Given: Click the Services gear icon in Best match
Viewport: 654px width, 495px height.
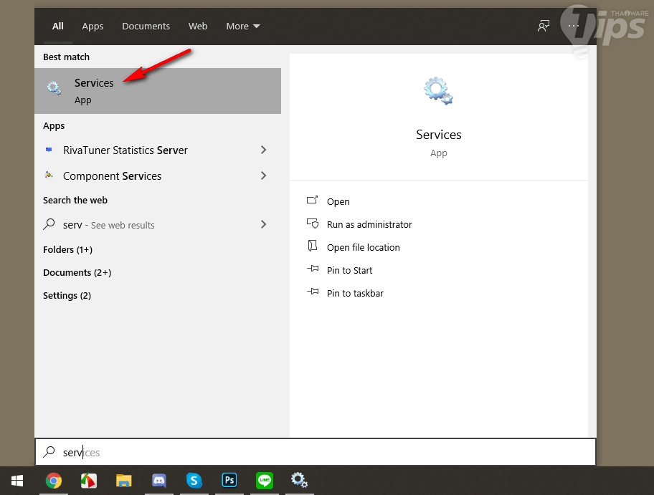Looking at the screenshot, I should point(54,88).
